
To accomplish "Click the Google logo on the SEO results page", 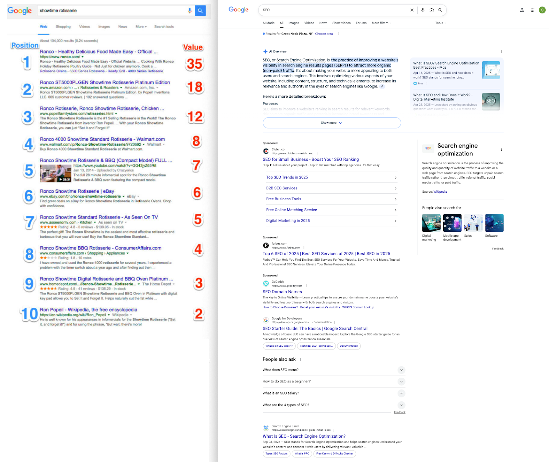I will 238,10.
